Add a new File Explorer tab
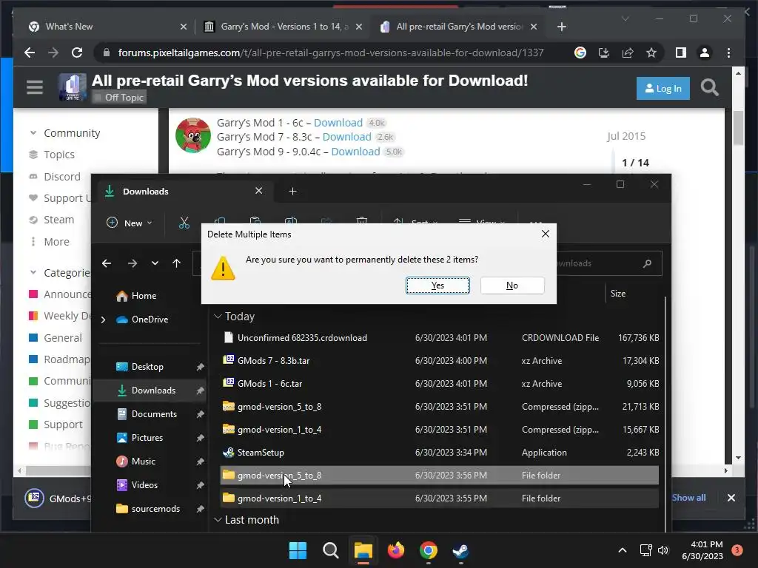Screen dimensions: 758x568 pyautogui.click(x=292, y=192)
